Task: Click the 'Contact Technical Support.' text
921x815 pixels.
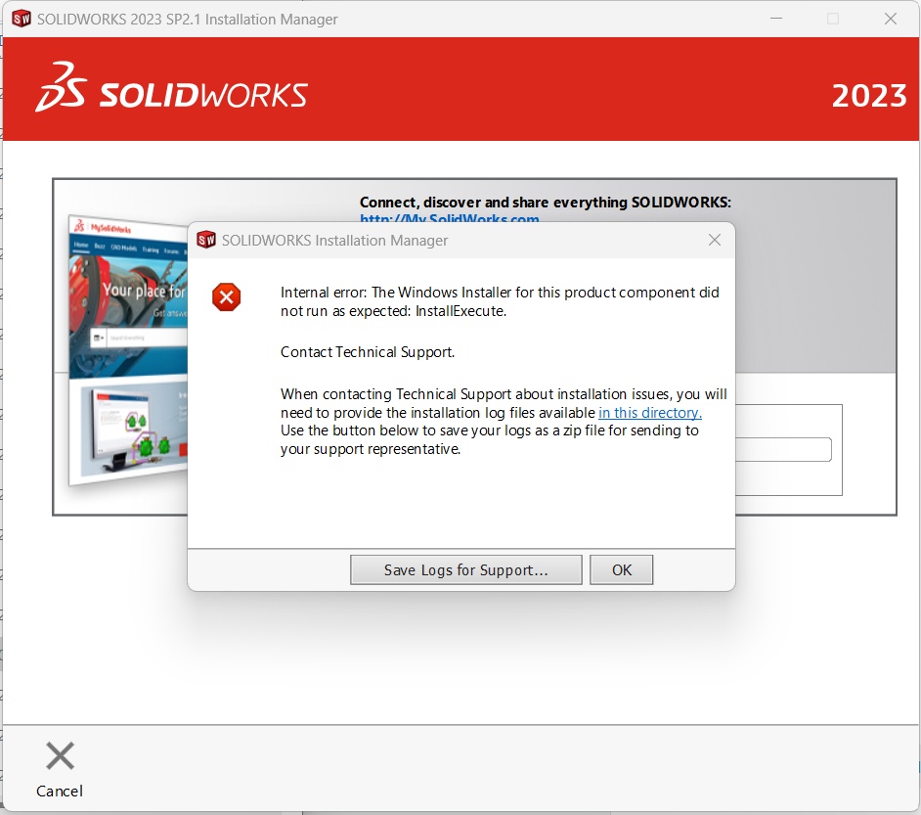Action: [368, 352]
